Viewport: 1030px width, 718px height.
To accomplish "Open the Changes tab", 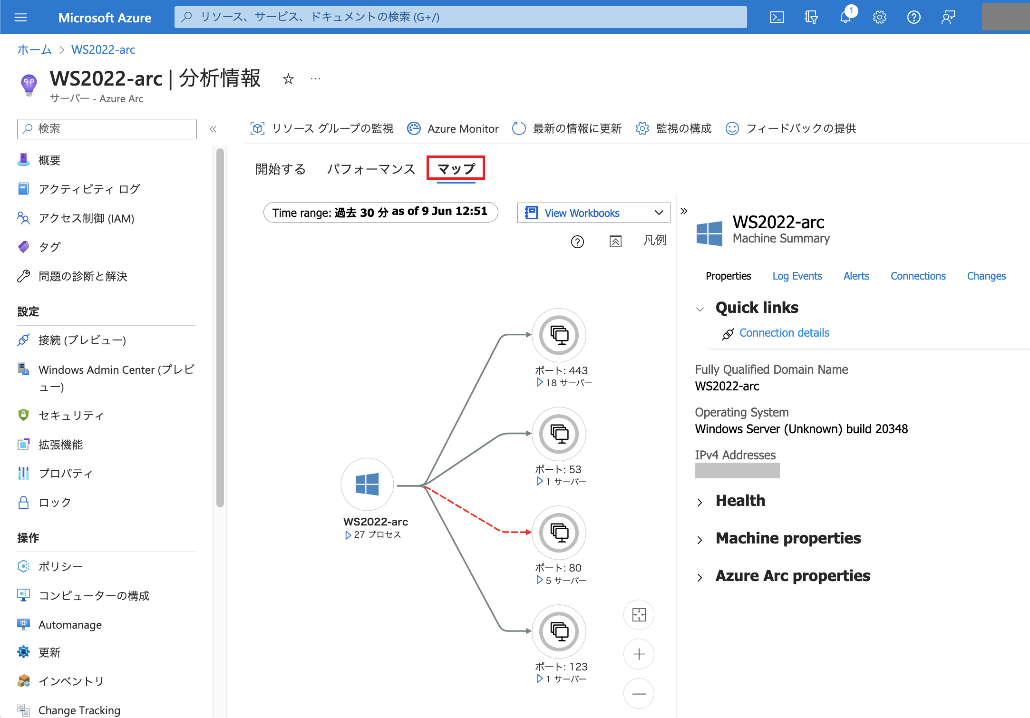I will (x=986, y=276).
